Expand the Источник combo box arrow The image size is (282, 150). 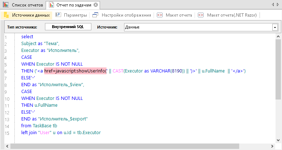coord(275,27)
